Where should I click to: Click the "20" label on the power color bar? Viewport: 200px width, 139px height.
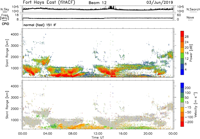click(x=186, y=48)
